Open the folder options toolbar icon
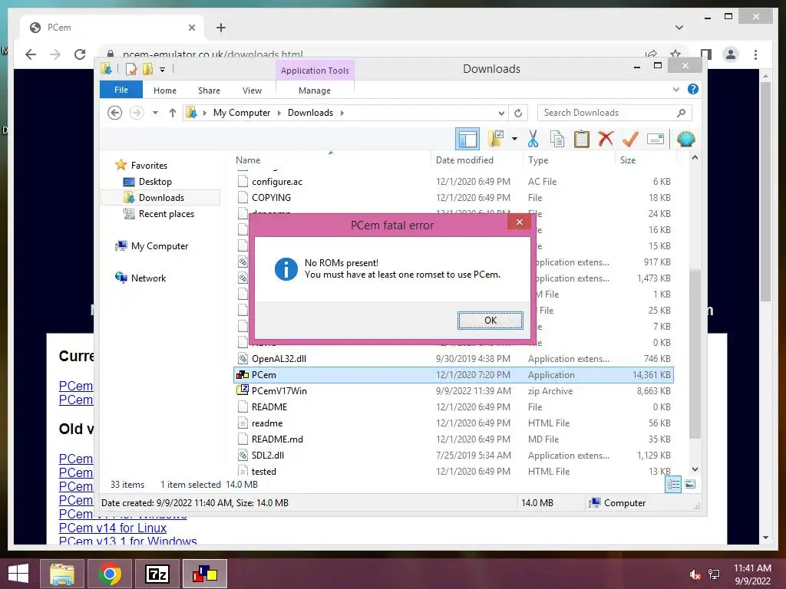The width and height of the screenshot is (786, 589). 496,139
